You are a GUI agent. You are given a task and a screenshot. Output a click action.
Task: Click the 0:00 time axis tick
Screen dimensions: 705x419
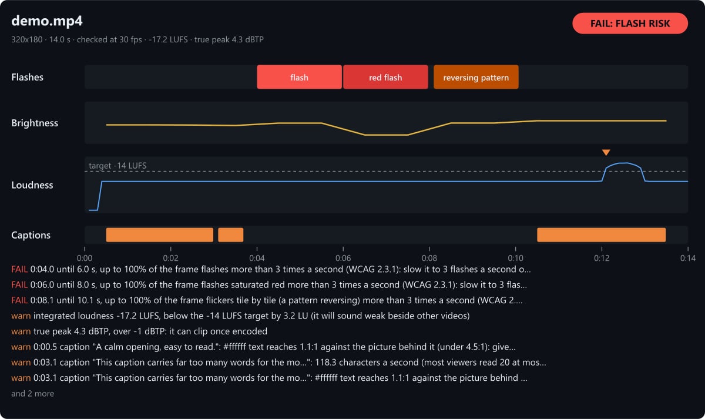tap(85, 258)
